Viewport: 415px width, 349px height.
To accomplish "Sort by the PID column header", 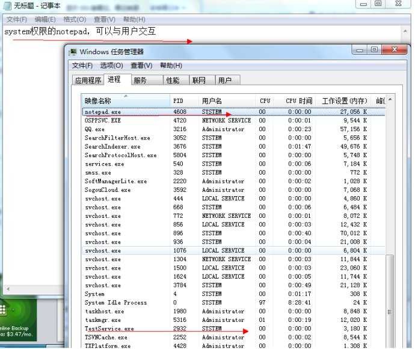I will tap(184, 100).
